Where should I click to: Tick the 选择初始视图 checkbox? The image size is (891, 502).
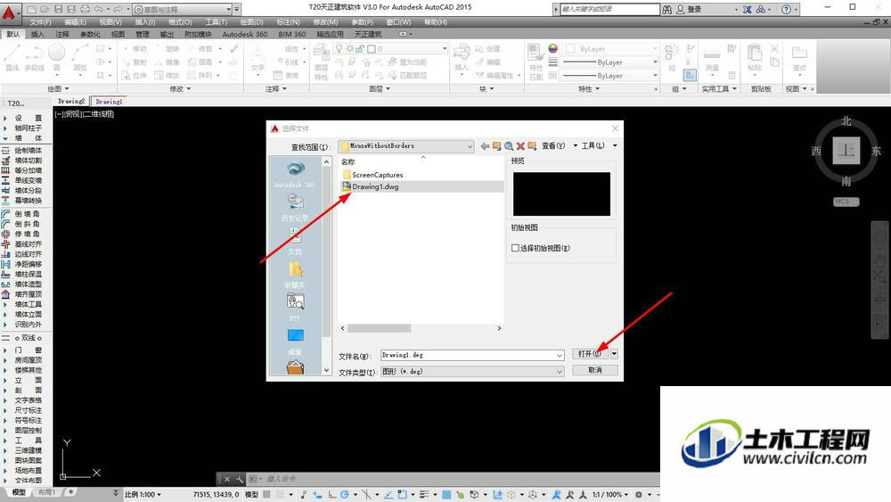pyautogui.click(x=515, y=248)
